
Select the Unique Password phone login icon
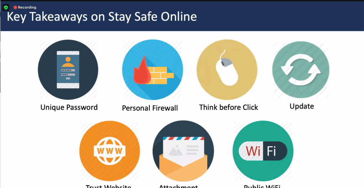[x=68, y=70]
